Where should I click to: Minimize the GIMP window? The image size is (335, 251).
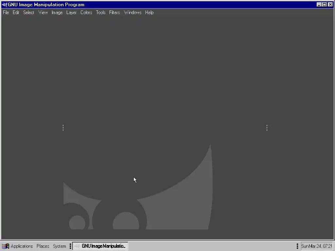pyautogui.click(x=319, y=5)
